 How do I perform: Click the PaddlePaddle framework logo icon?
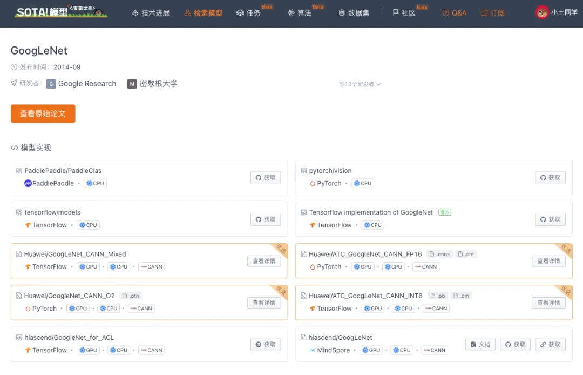coord(28,183)
